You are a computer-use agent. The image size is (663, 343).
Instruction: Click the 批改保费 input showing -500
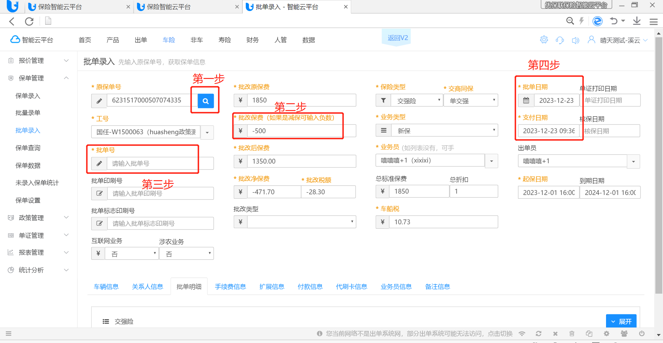coord(301,131)
